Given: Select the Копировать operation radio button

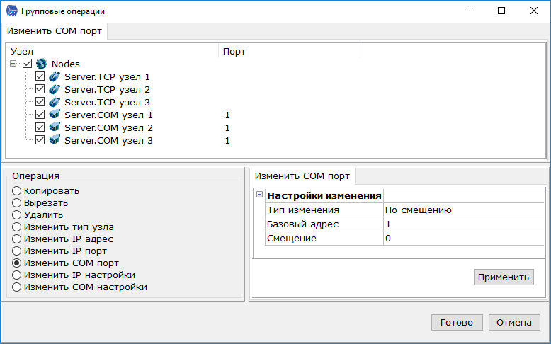Looking at the screenshot, I should [x=16, y=191].
